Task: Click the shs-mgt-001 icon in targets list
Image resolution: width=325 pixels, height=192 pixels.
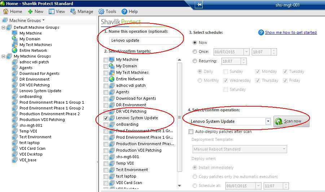Action: [x=112, y=157]
